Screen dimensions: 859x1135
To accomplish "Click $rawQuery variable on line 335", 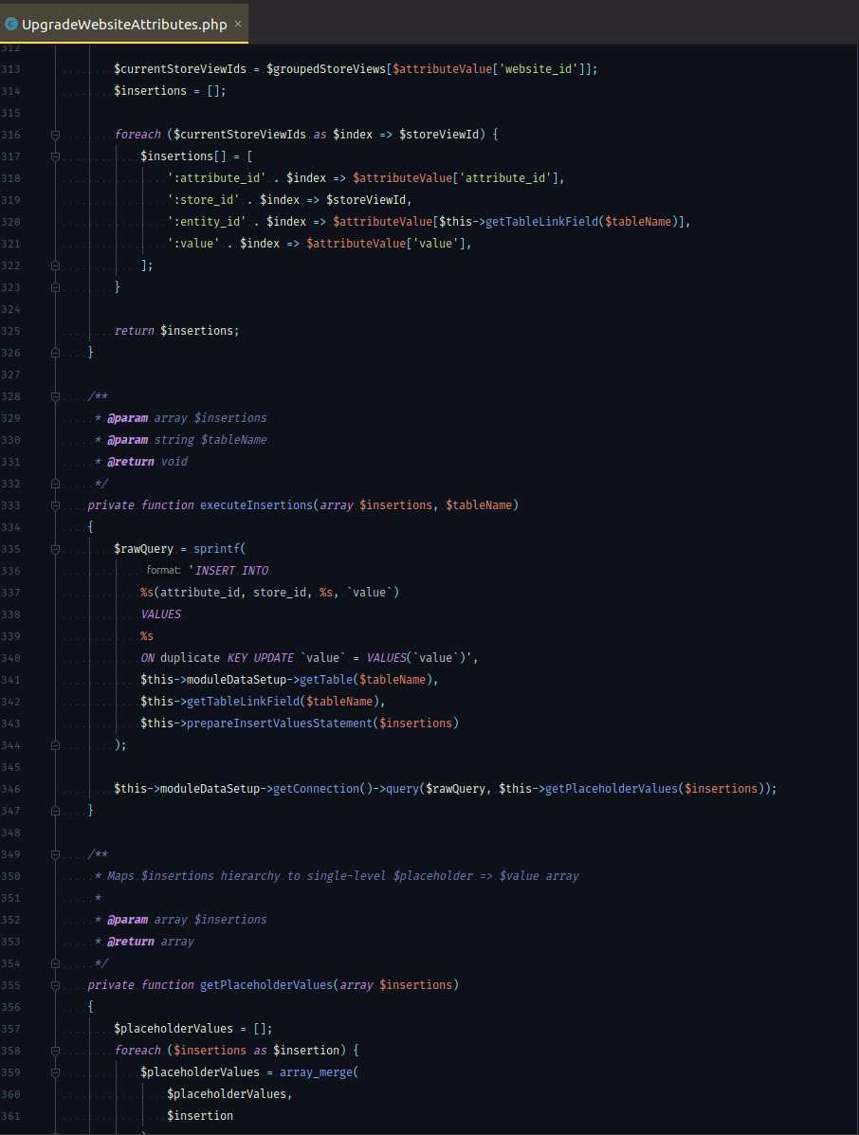I will (x=143, y=549).
